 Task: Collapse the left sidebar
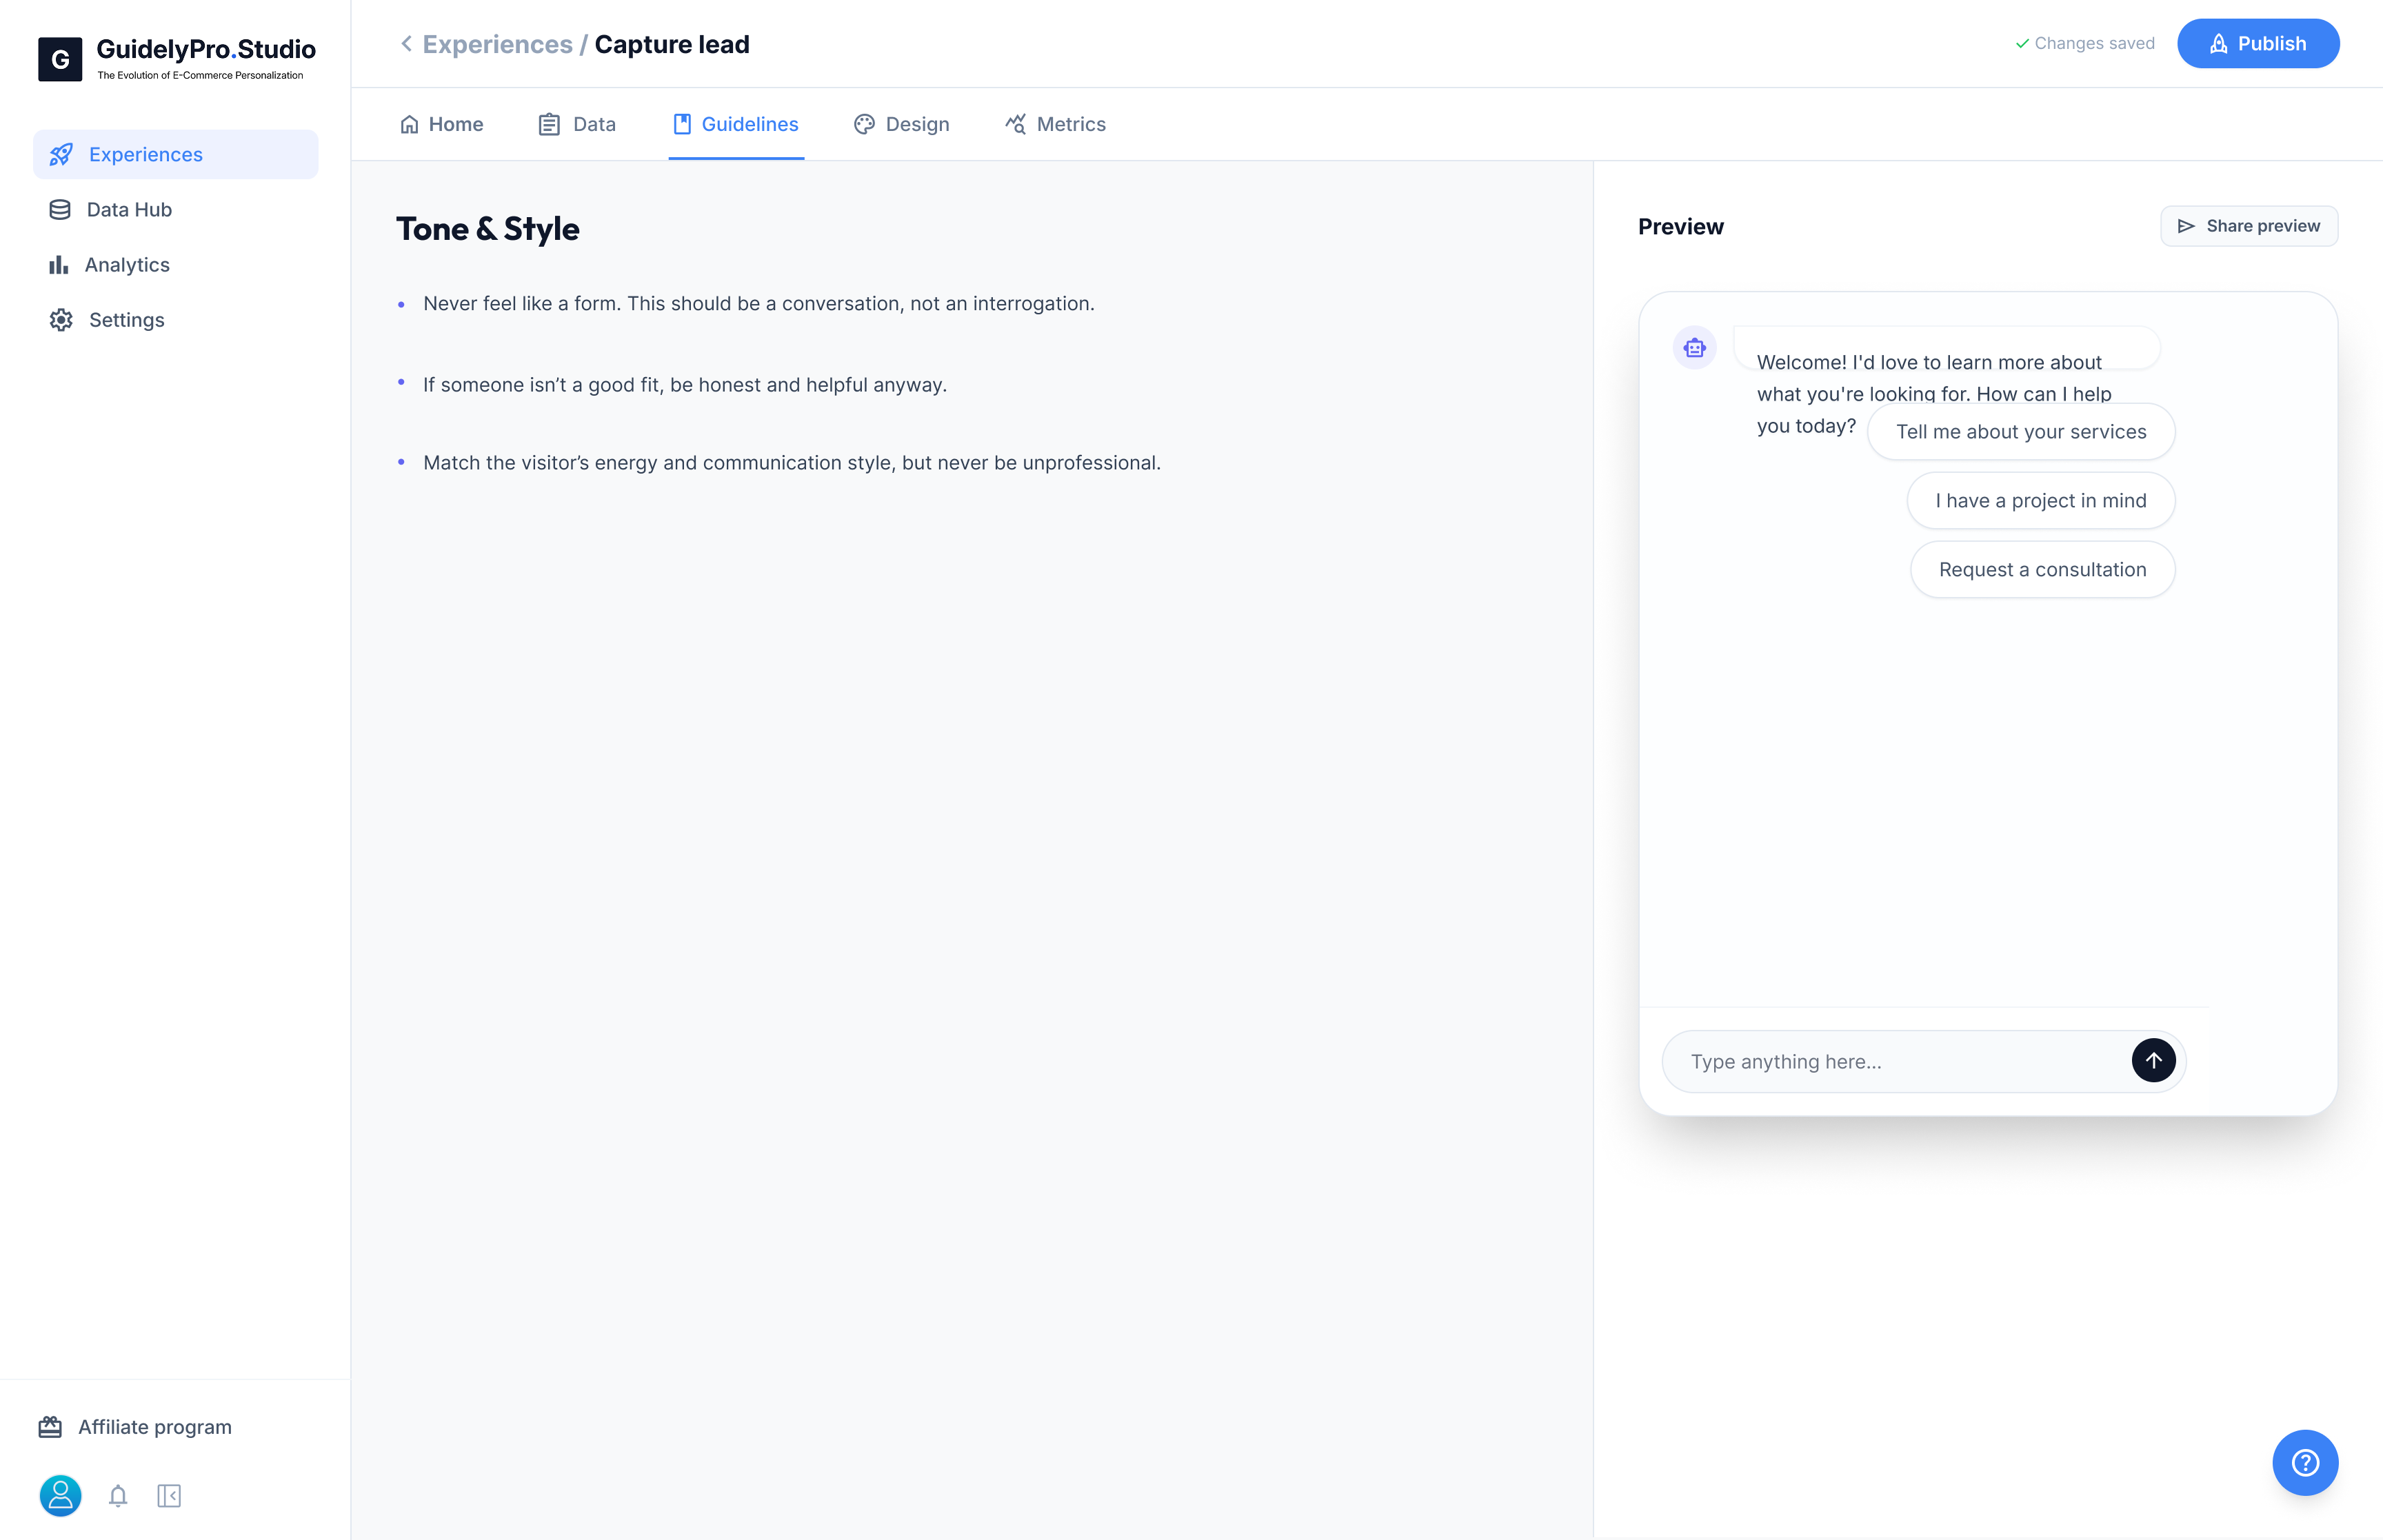click(x=169, y=1496)
